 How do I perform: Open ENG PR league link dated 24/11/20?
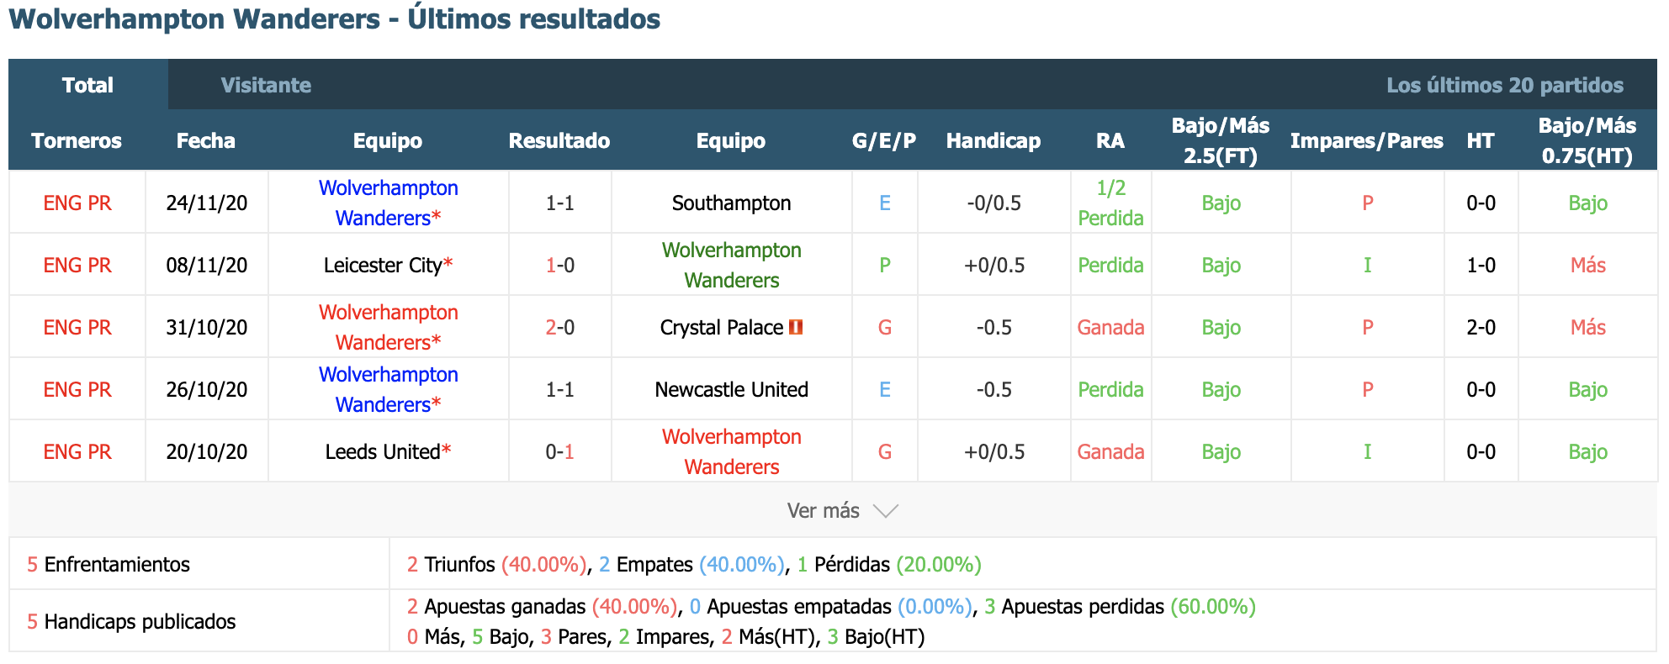(77, 203)
